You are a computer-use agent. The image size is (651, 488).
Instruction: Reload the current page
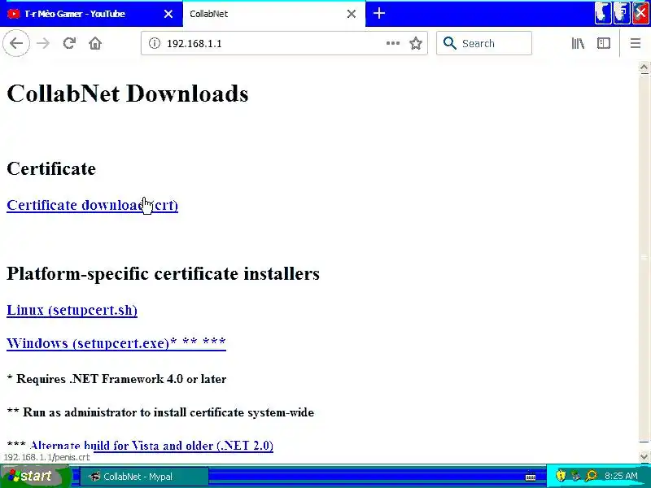pyautogui.click(x=69, y=43)
